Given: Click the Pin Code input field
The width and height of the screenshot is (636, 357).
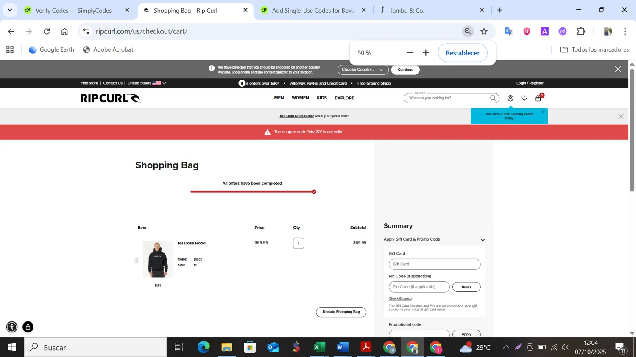Looking at the screenshot, I should [x=419, y=287].
